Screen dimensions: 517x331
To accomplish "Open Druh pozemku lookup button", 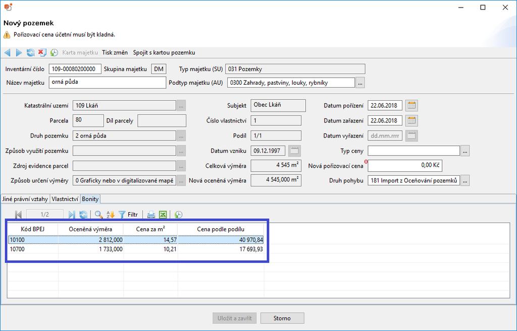I will (x=181, y=136).
